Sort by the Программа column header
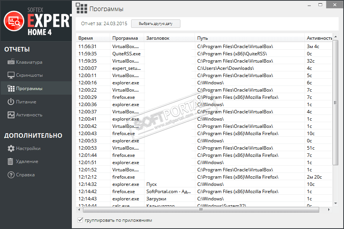This screenshot has height=229, width=344. point(127,38)
